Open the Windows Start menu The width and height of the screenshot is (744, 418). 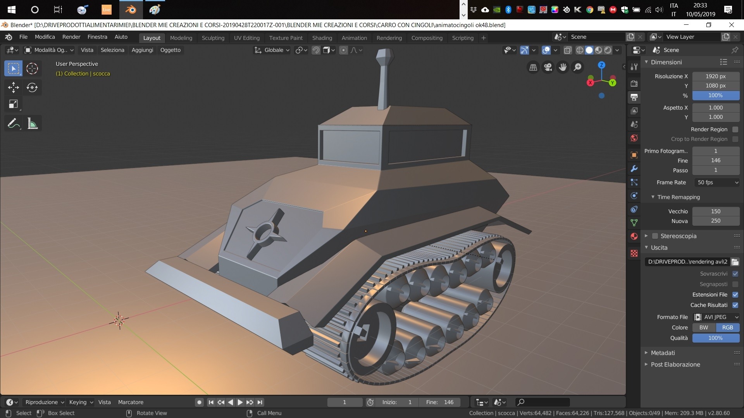point(11,10)
